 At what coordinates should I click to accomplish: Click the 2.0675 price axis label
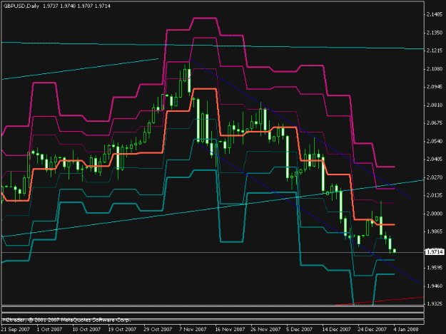435,123
